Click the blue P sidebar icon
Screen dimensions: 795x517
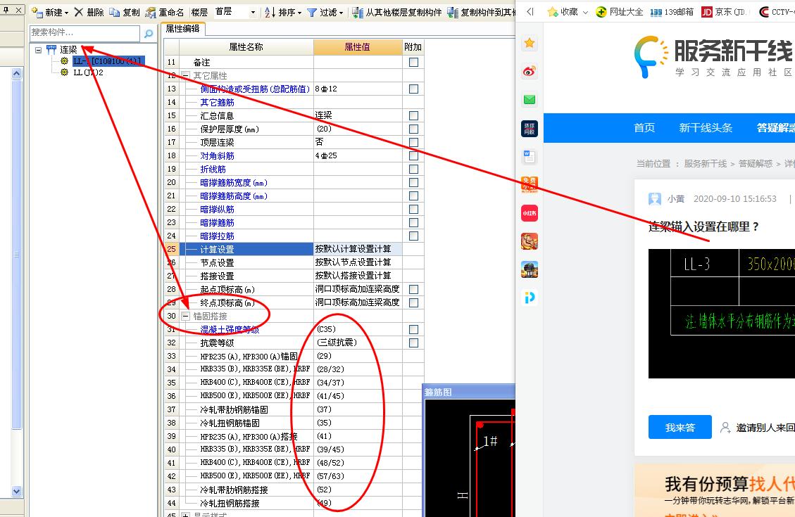coord(530,298)
